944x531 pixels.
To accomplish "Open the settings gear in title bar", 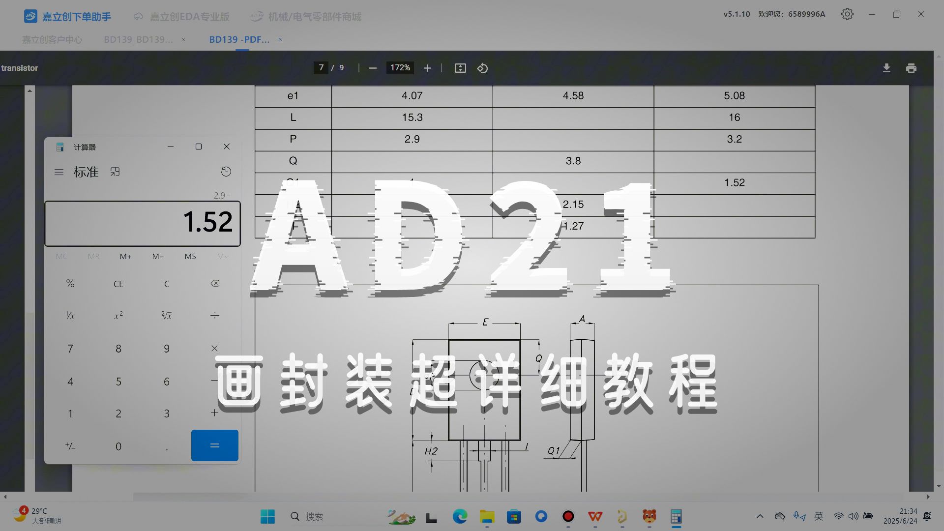I will tap(847, 14).
